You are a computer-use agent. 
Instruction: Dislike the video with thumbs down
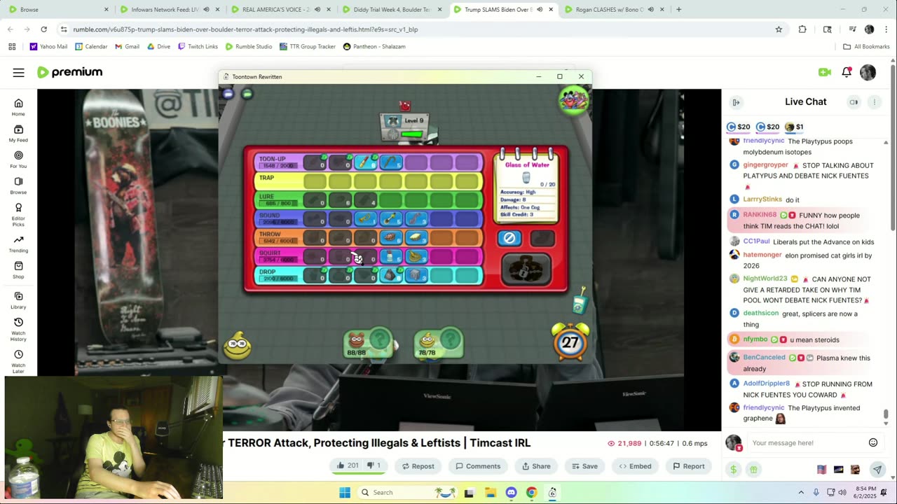375,465
